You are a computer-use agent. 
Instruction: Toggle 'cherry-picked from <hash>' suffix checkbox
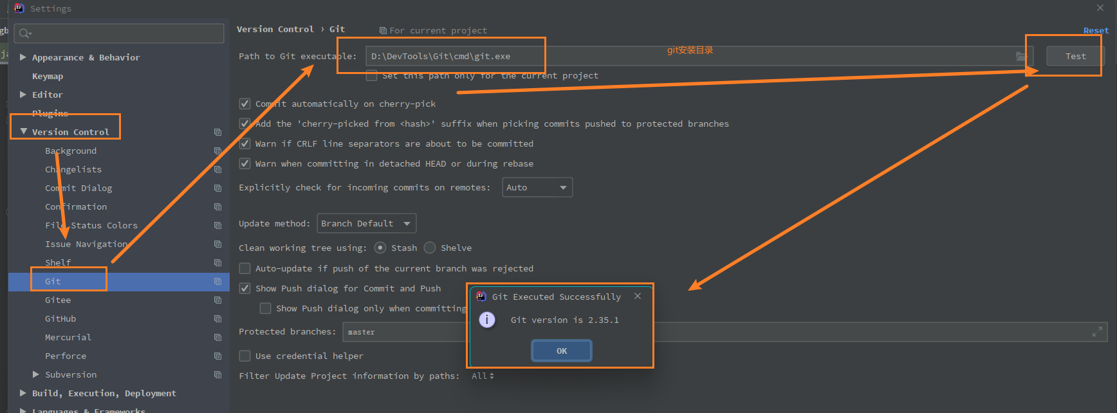coord(245,124)
